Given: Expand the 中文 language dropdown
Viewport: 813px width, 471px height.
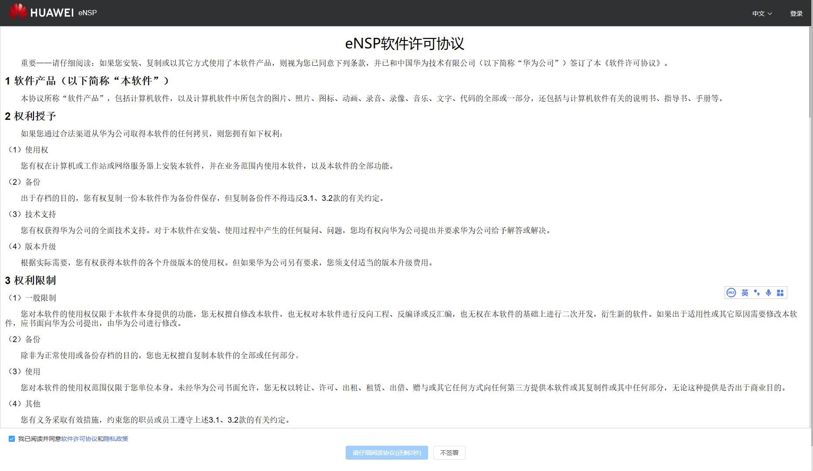Looking at the screenshot, I should pos(762,14).
